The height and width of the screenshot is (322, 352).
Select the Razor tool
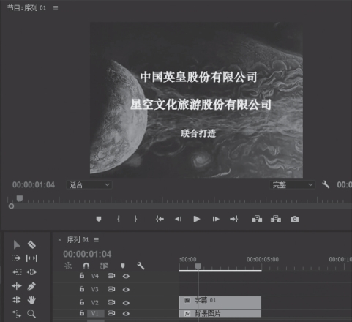(31, 244)
